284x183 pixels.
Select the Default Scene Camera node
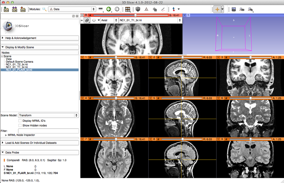(19, 62)
